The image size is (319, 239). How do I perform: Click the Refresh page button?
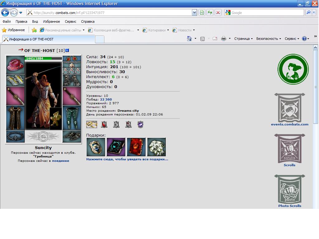(x=210, y=12)
